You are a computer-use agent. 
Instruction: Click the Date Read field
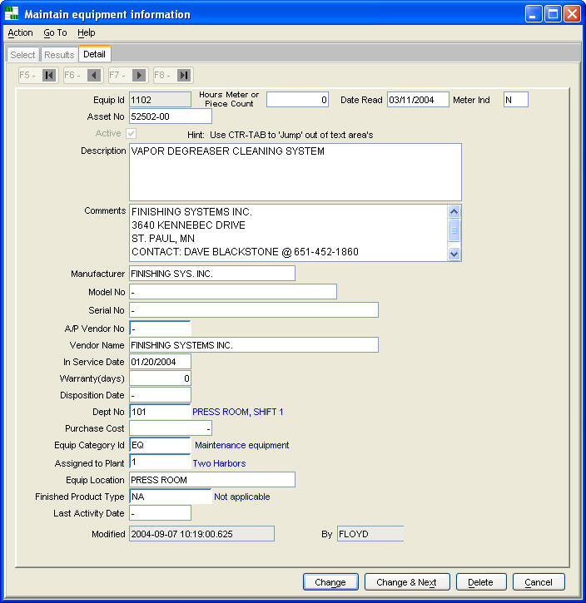(418, 100)
